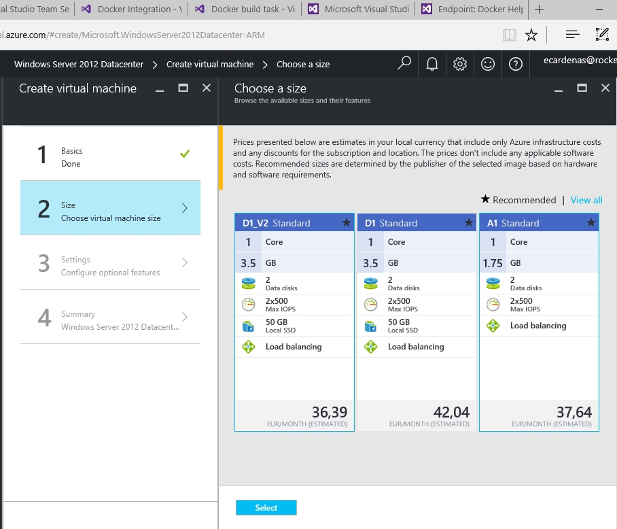Click the 36,39 EUR/month price
This screenshot has height=529, width=617.
point(330,412)
